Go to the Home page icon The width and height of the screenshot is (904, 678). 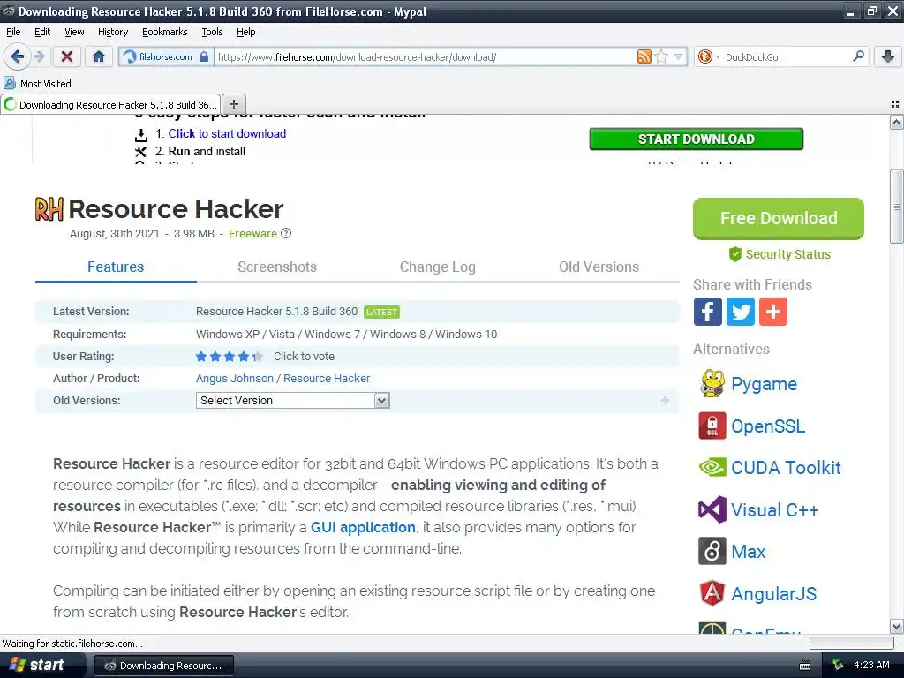(99, 56)
